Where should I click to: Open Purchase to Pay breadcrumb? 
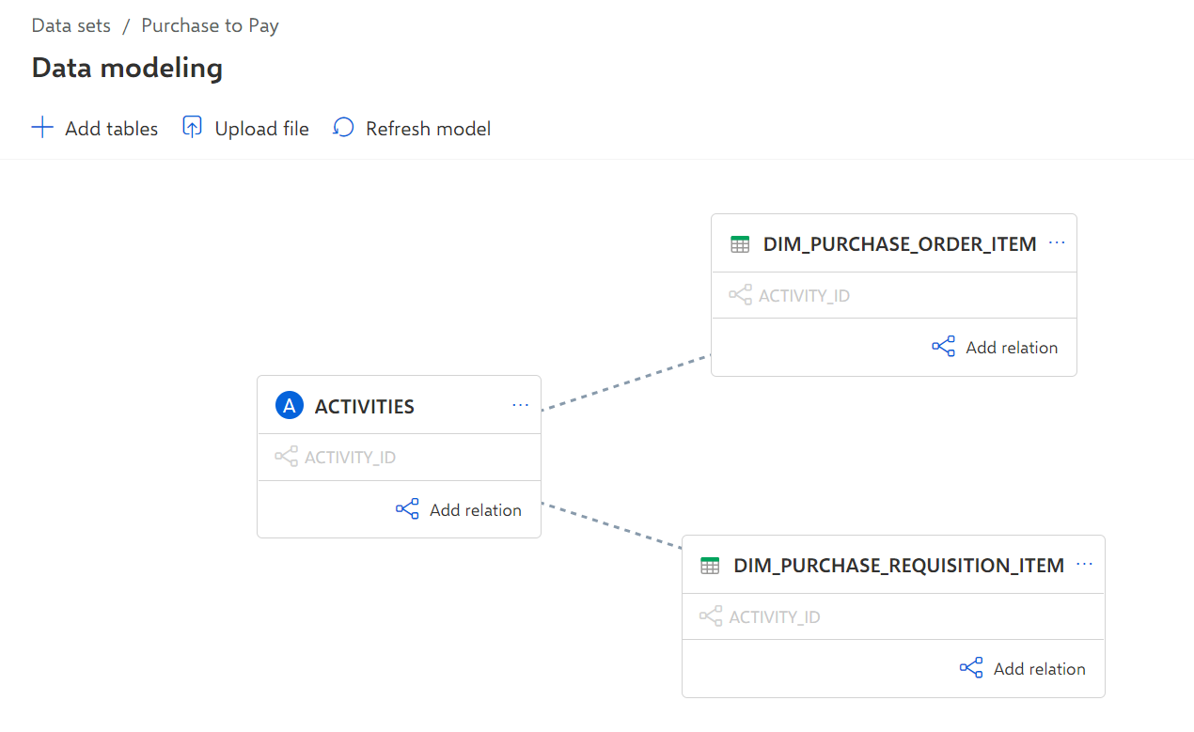point(210,25)
